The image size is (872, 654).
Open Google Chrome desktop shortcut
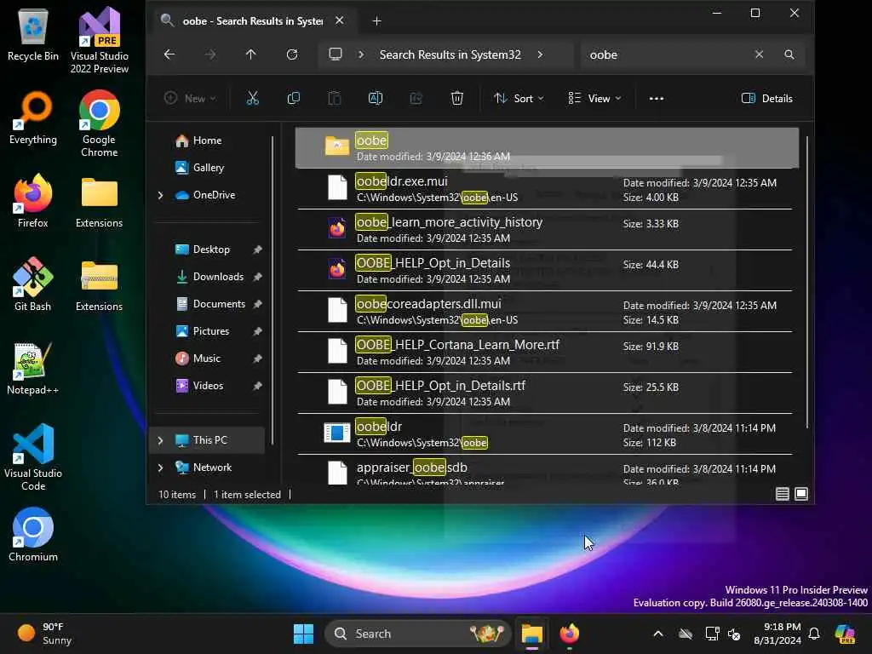click(x=100, y=123)
